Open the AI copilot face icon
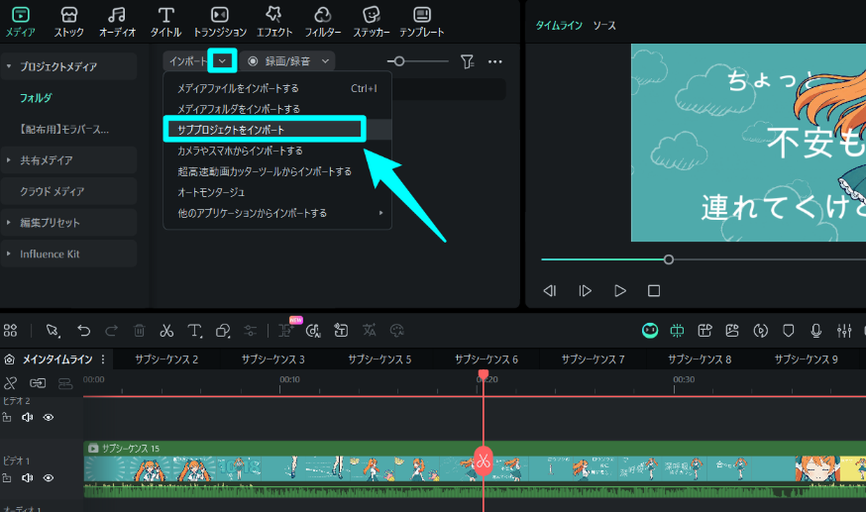This screenshot has height=512, width=866. point(650,331)
